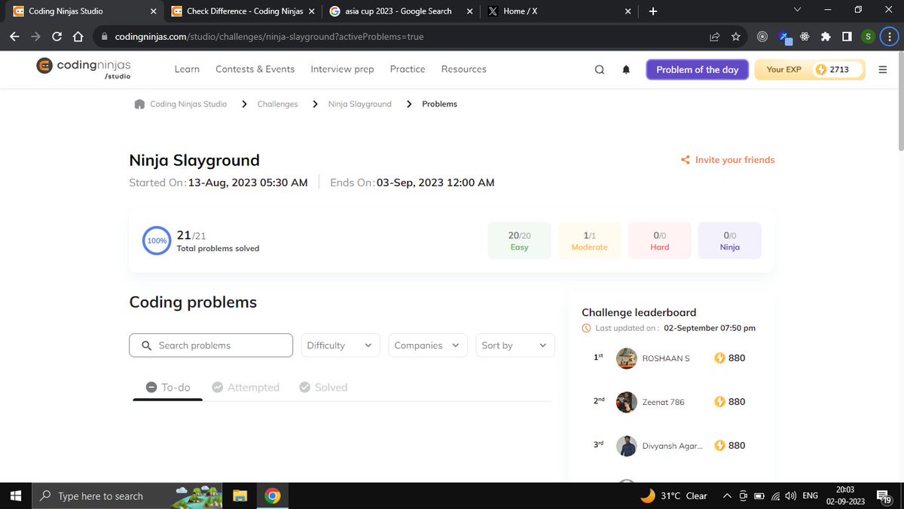Click Zeenat 786 leaderboard avatar
The height and width of the screenshot is (509, 904).
(x=627, y=402)
